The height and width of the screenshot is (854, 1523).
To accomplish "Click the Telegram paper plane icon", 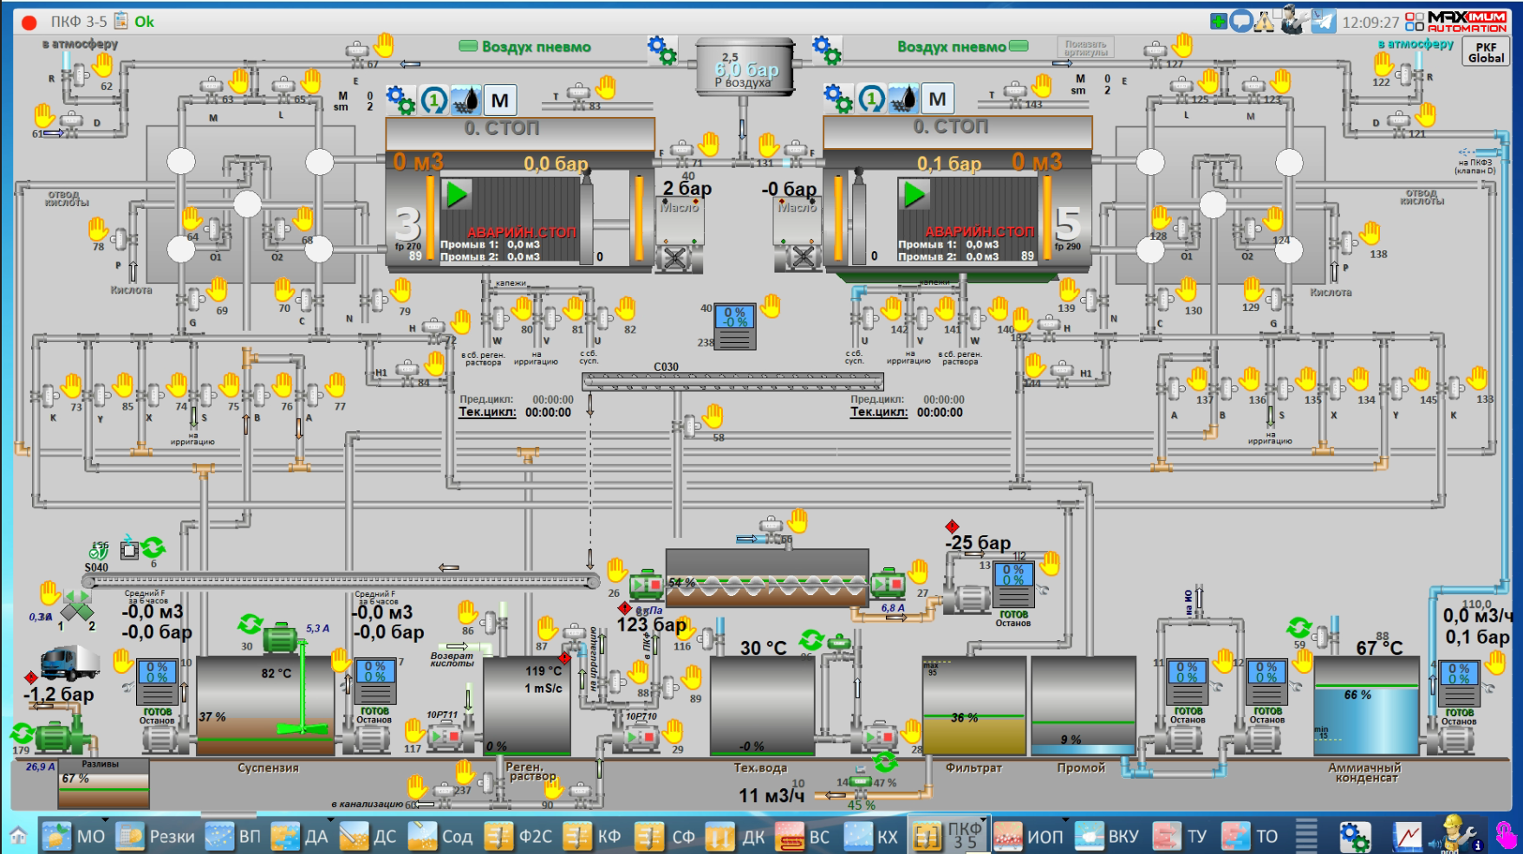I will [x=1323, y=22].
